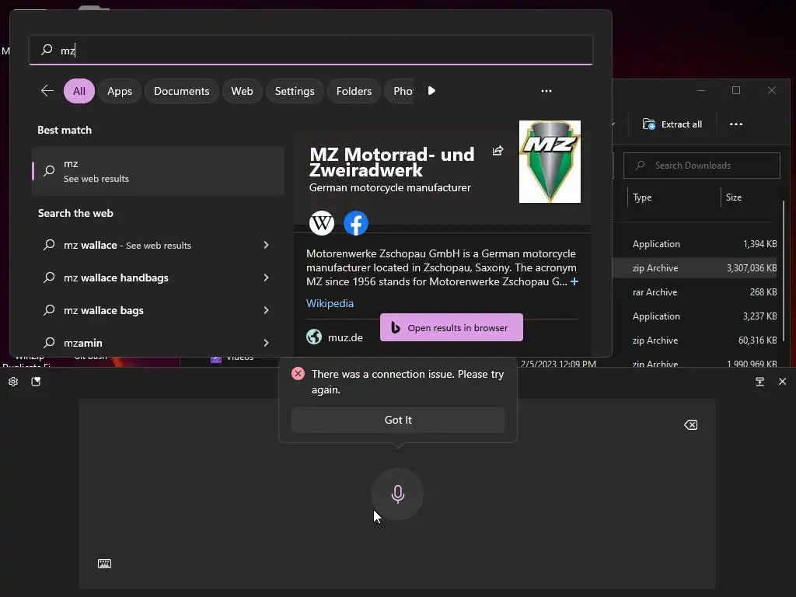Open the muz.de website link
The image size is (796, 597).
345,337
